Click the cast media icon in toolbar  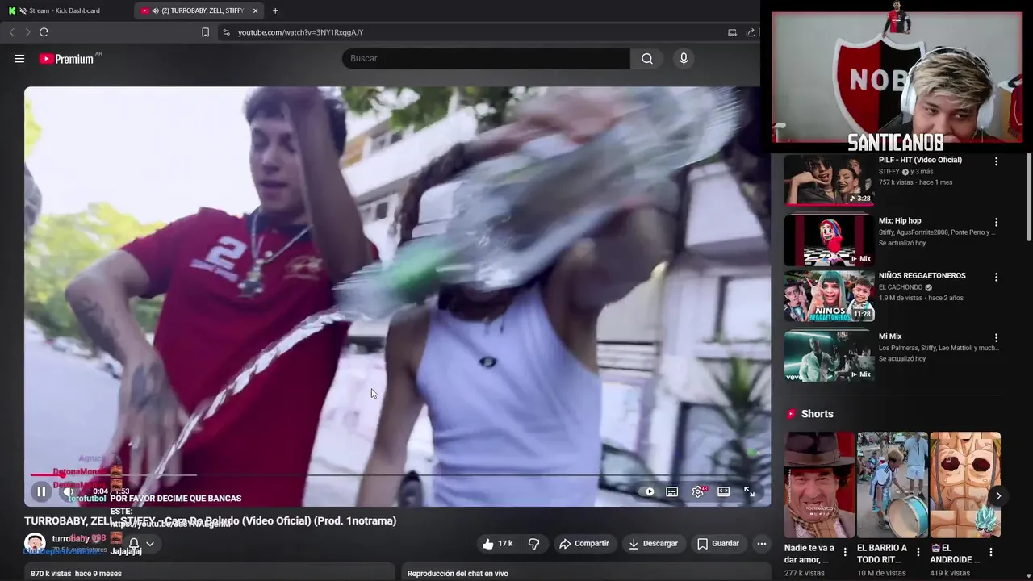coord(732,32)
